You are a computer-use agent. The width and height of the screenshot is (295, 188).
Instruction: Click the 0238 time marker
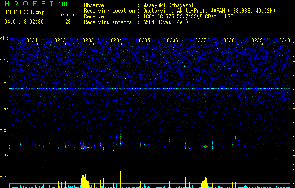coord(229,40)
